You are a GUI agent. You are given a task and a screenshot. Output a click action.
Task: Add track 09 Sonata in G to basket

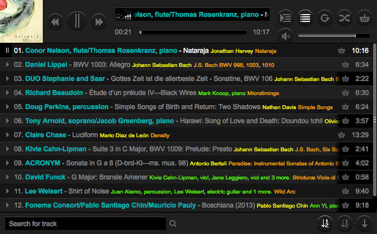(345, 163)
